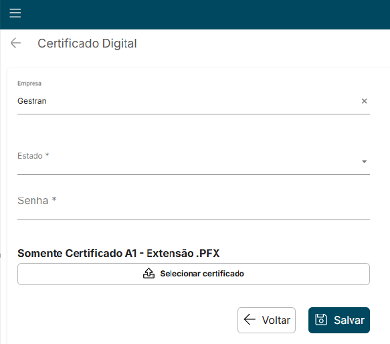Expand the Estado dropdown arrow
The height and width of the screenshot is (344, 390).
coord(364,161)
